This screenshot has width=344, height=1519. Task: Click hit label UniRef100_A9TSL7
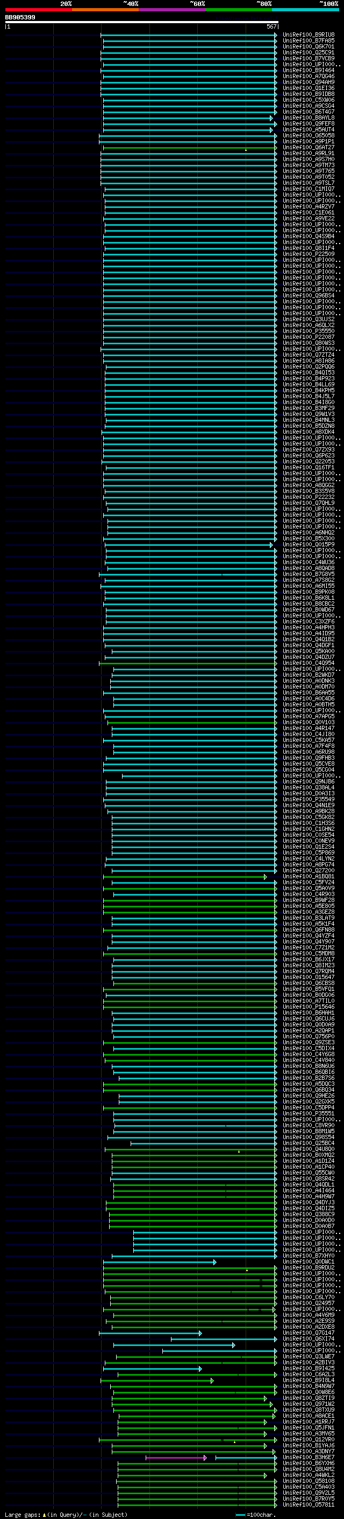point(308,183)
